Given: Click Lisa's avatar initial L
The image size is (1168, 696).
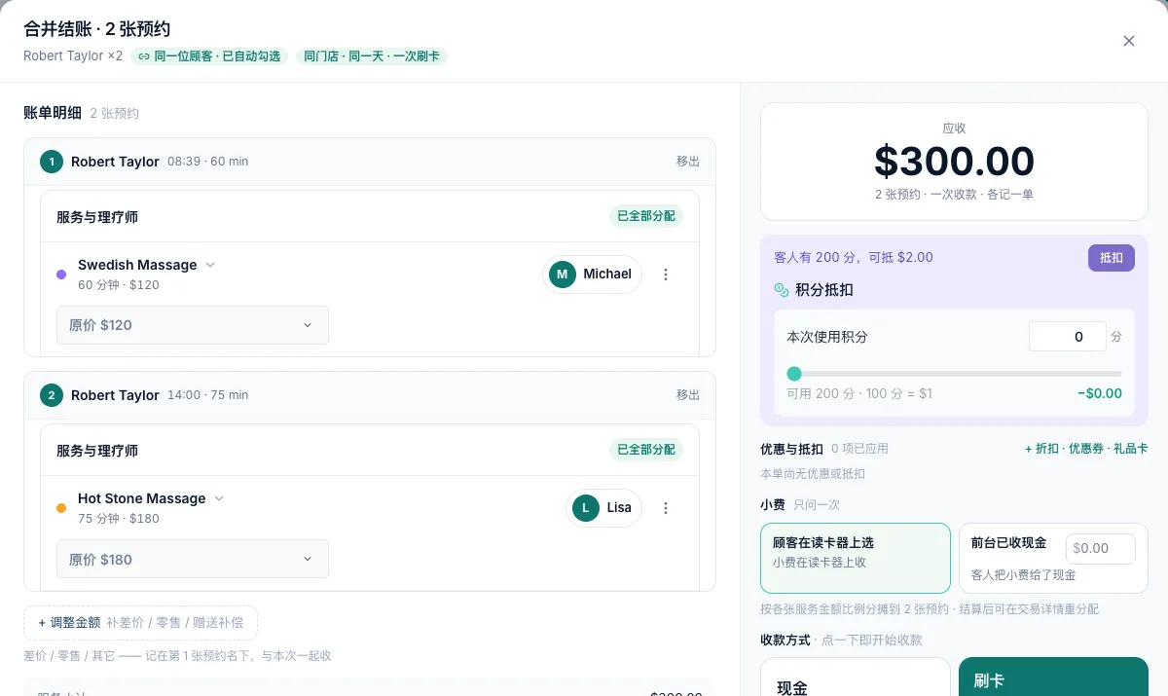Looking at the screenshot, I should tap(586, 508).
